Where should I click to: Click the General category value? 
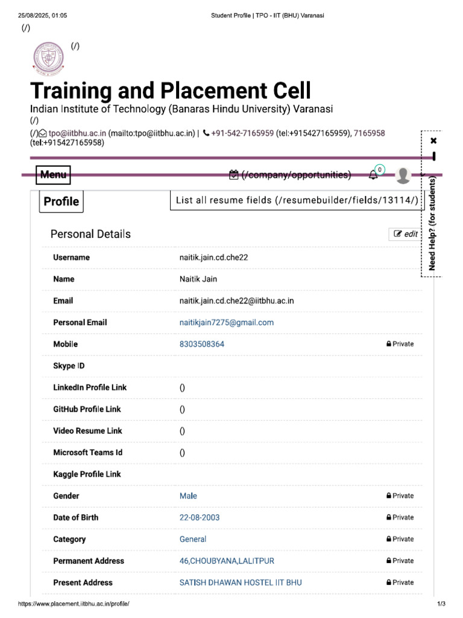[193, 539]
